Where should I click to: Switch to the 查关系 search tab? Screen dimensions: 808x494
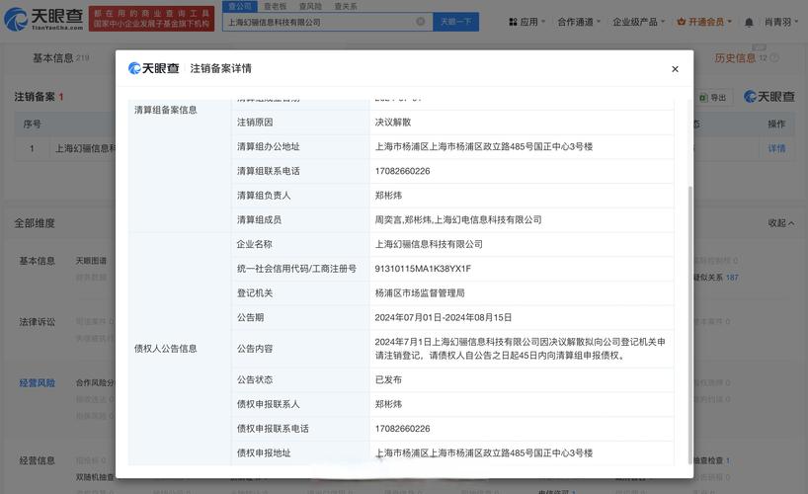click(x=345, y=7)
